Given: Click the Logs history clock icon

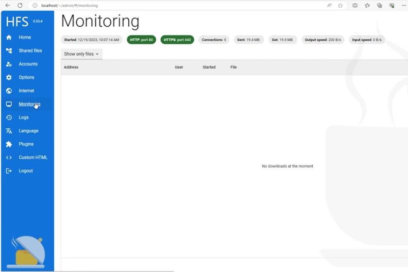Looking at the screenshot, I should (9, 118).
